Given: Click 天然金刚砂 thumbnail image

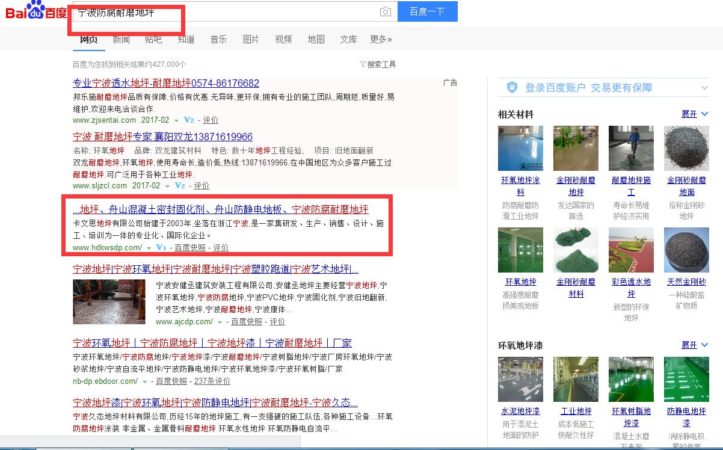Looking at the screenshot, I should pos(686,250).
